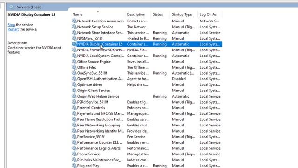Click the gear icon for OpenSSH Authentication Agent
The height and width of the screenshot is (168, 298).
(74, 79)
